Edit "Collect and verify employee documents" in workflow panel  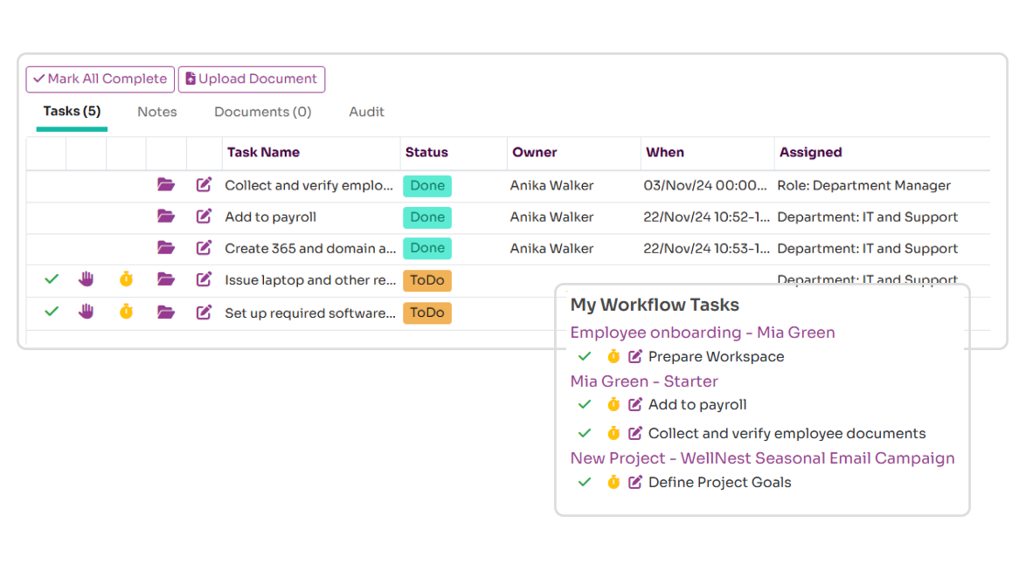634,433
